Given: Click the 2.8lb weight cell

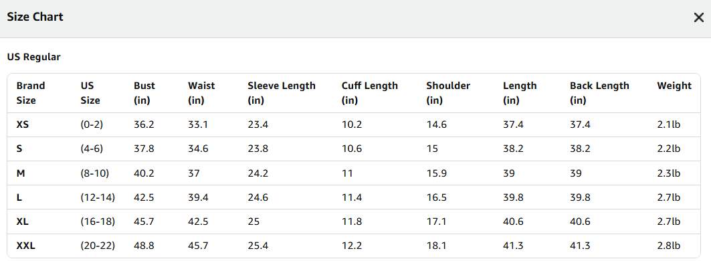Looking at the screenshot, I should click(x=669, y=246).
